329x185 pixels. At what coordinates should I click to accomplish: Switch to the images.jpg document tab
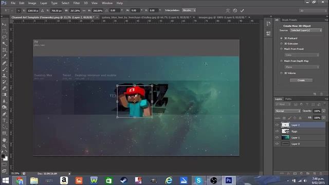223,17
